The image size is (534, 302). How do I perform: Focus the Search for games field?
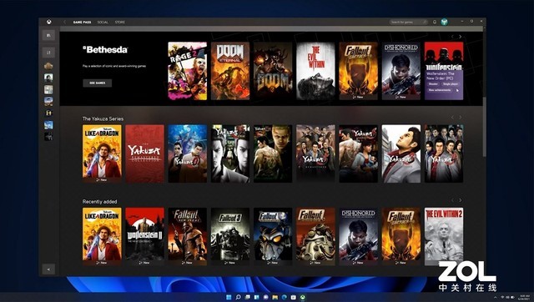point(409,23)
